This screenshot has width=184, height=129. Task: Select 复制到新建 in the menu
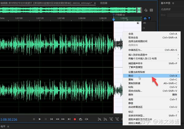click(x=151, y=83)
